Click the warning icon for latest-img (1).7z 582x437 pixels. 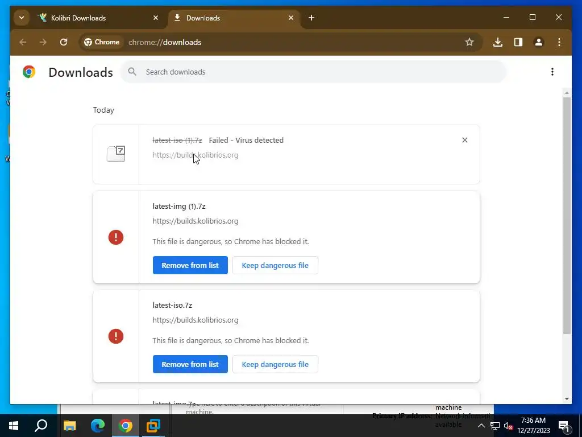[116, 237]
